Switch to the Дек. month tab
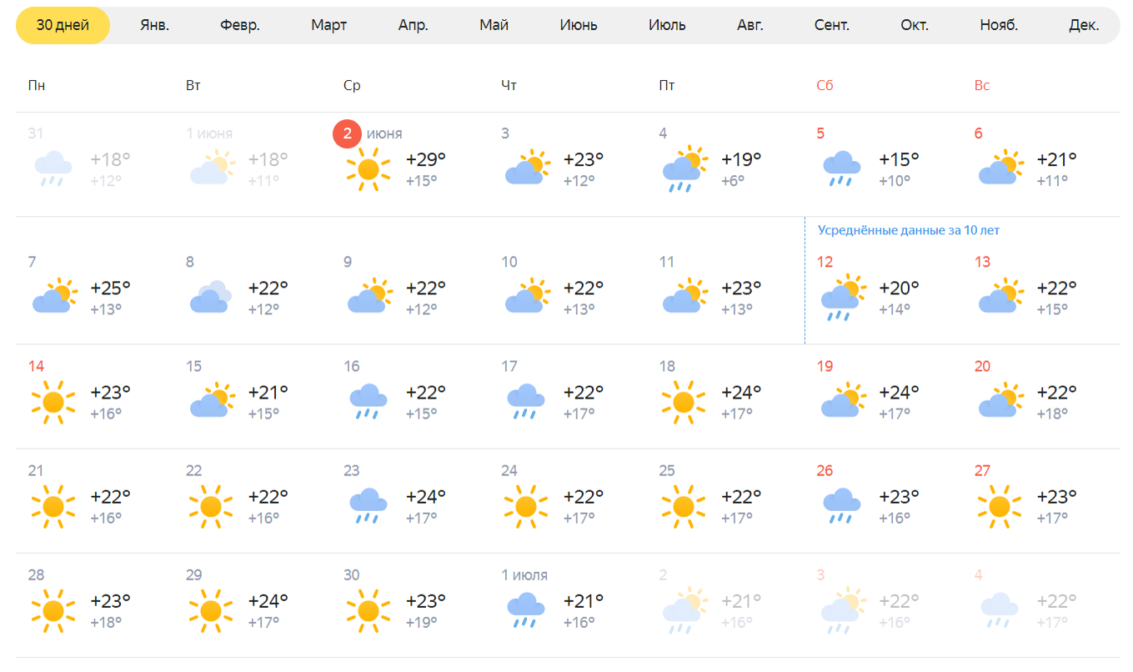 (1084, 25)
